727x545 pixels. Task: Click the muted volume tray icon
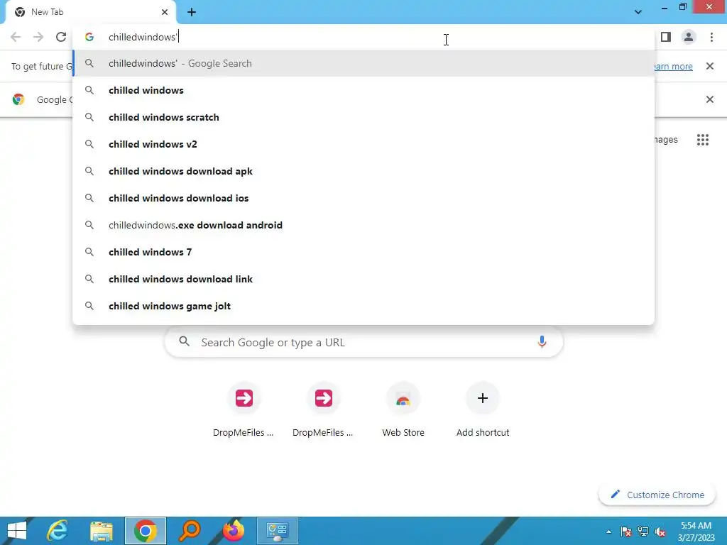tap(660, 532)
